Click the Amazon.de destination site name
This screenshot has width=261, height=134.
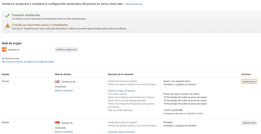coord(67,123)
